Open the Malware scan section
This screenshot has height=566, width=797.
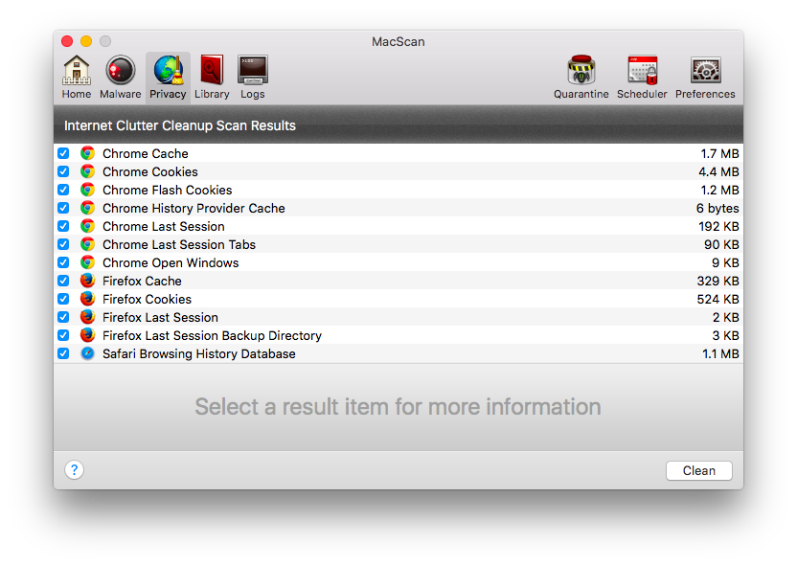[x=120, y=78]
